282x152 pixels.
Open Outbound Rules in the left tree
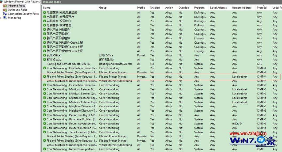[17, 10]
